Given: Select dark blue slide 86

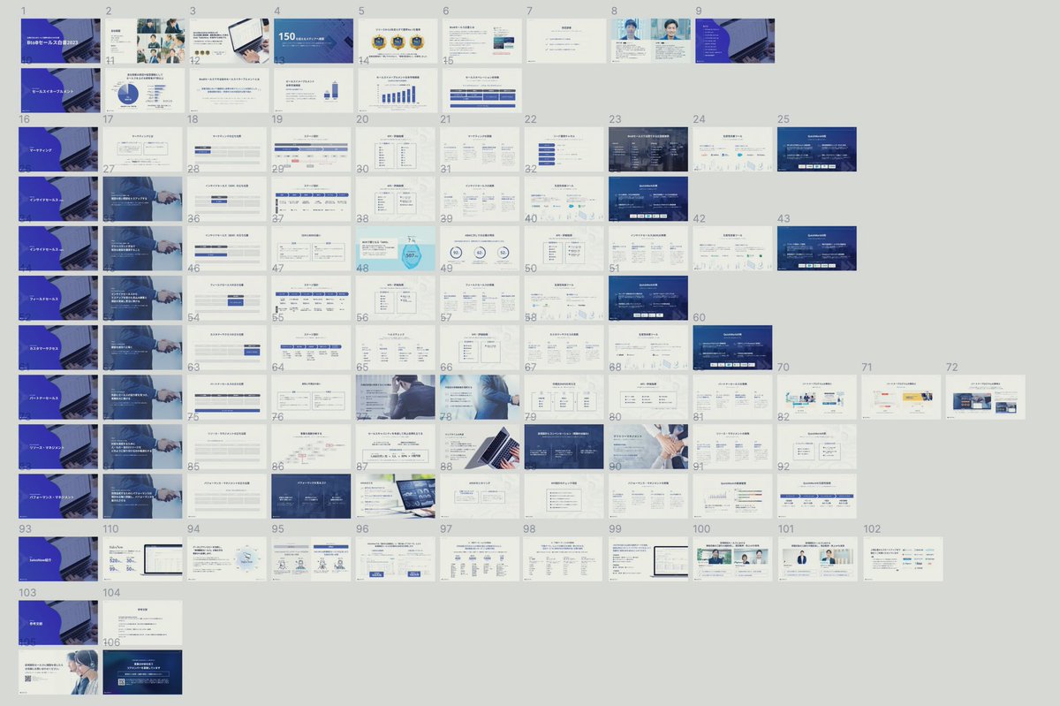Looking at the screenshot, I should click(x=313, y=496).
